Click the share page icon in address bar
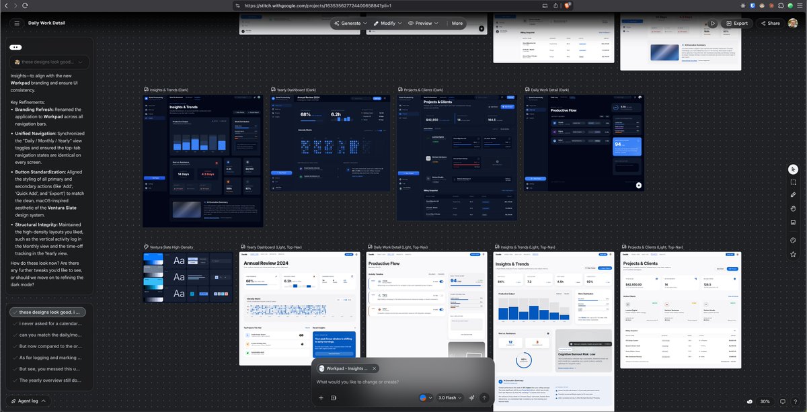 556,5
